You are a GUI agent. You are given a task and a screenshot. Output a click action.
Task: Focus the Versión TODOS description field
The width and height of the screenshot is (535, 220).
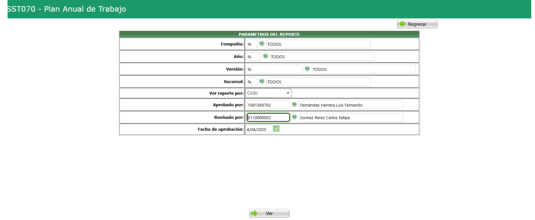click(364, 69)
